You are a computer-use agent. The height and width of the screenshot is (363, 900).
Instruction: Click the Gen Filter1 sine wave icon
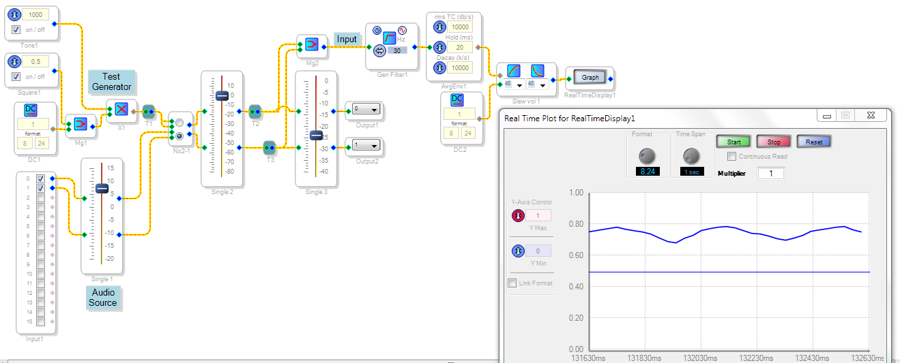(403, 31)
